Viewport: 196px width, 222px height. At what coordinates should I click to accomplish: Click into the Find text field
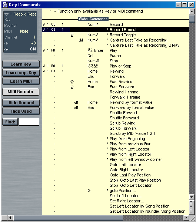coord(29,122)
